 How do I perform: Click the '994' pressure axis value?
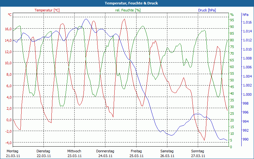[x=246, y=121]
